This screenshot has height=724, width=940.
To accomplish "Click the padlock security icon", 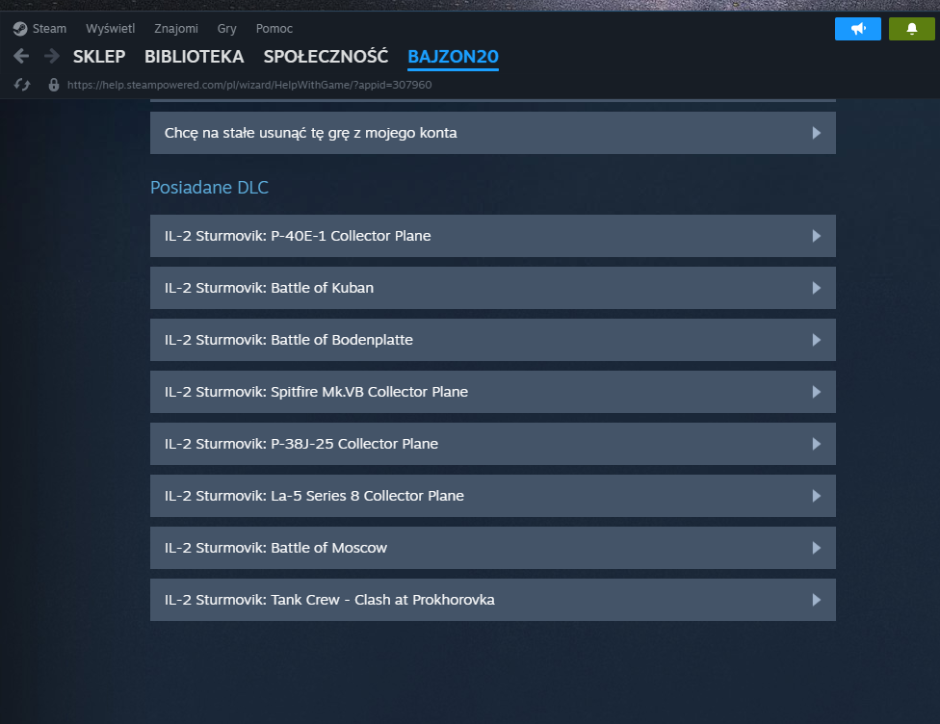I will click(x=54, y=85).
